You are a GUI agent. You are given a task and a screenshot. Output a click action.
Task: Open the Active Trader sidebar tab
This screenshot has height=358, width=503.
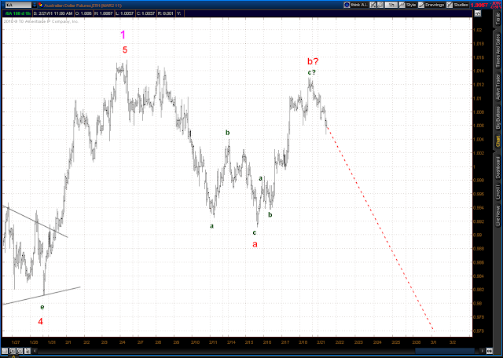pos(497,88)
